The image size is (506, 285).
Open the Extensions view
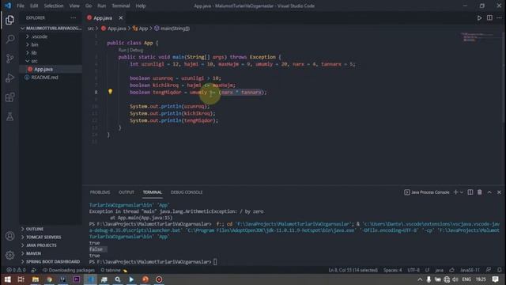tap(9, 97)
